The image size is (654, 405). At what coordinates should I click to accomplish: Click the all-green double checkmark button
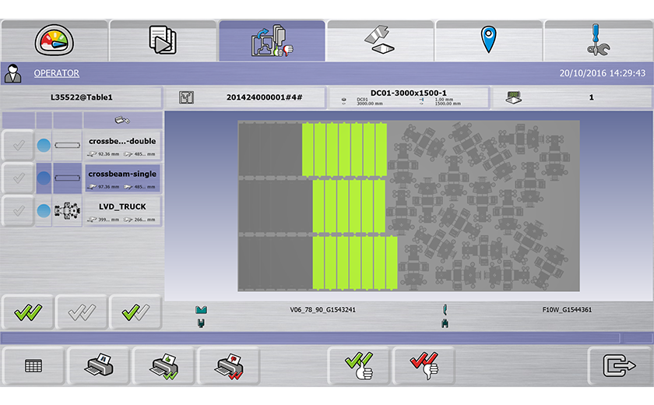pos(28,312)
